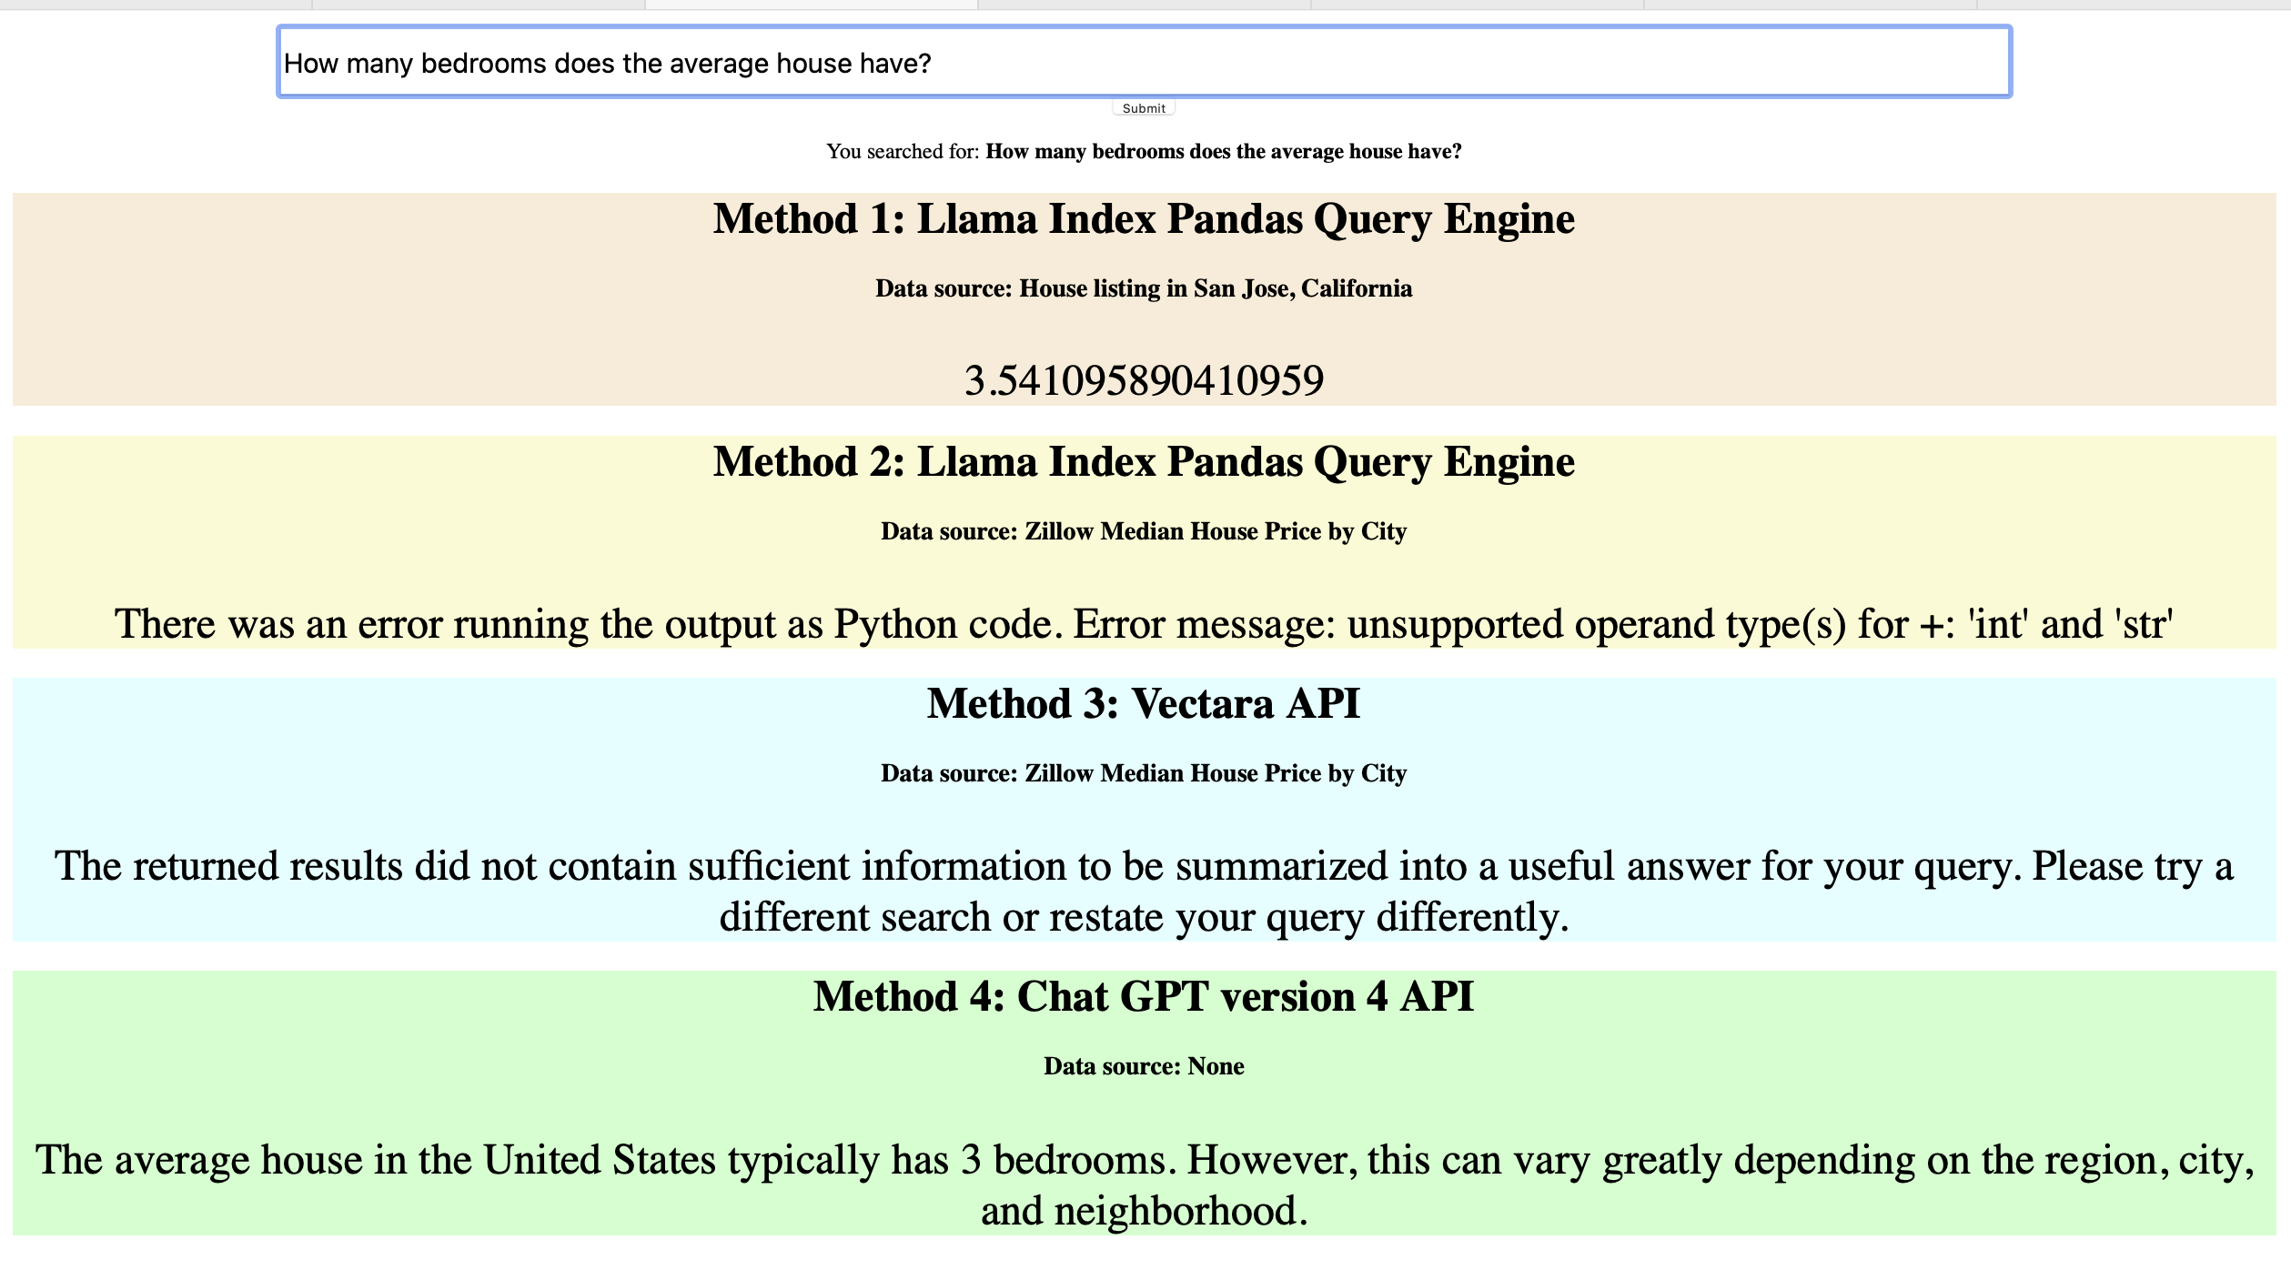Click the Method 2 Llama Index heading
The width and height of the screenshot is (2291, 1270).
(1144, 462)
